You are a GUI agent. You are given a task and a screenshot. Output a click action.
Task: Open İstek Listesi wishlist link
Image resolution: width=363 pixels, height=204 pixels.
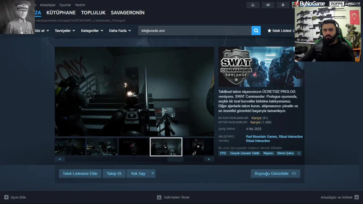pyautogui.click(x=282, y=31)
